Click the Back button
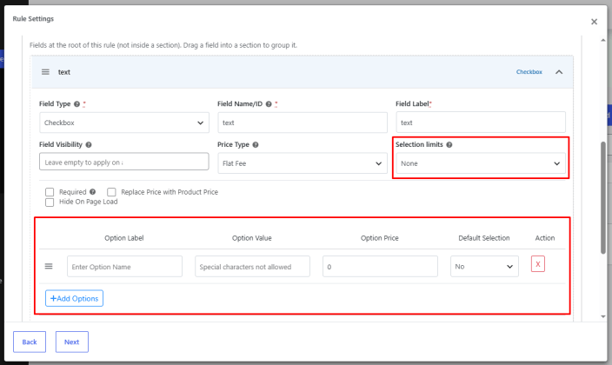Image resolution: width=612 pixels, height=365 pixels. pos(30,342)
